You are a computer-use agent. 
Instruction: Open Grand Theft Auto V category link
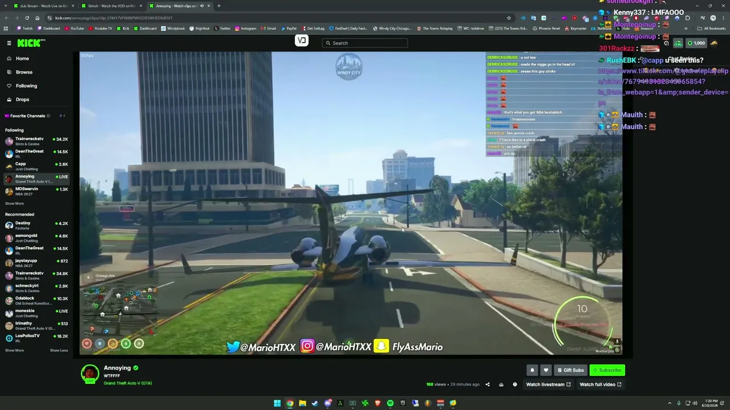pos(128,383)
